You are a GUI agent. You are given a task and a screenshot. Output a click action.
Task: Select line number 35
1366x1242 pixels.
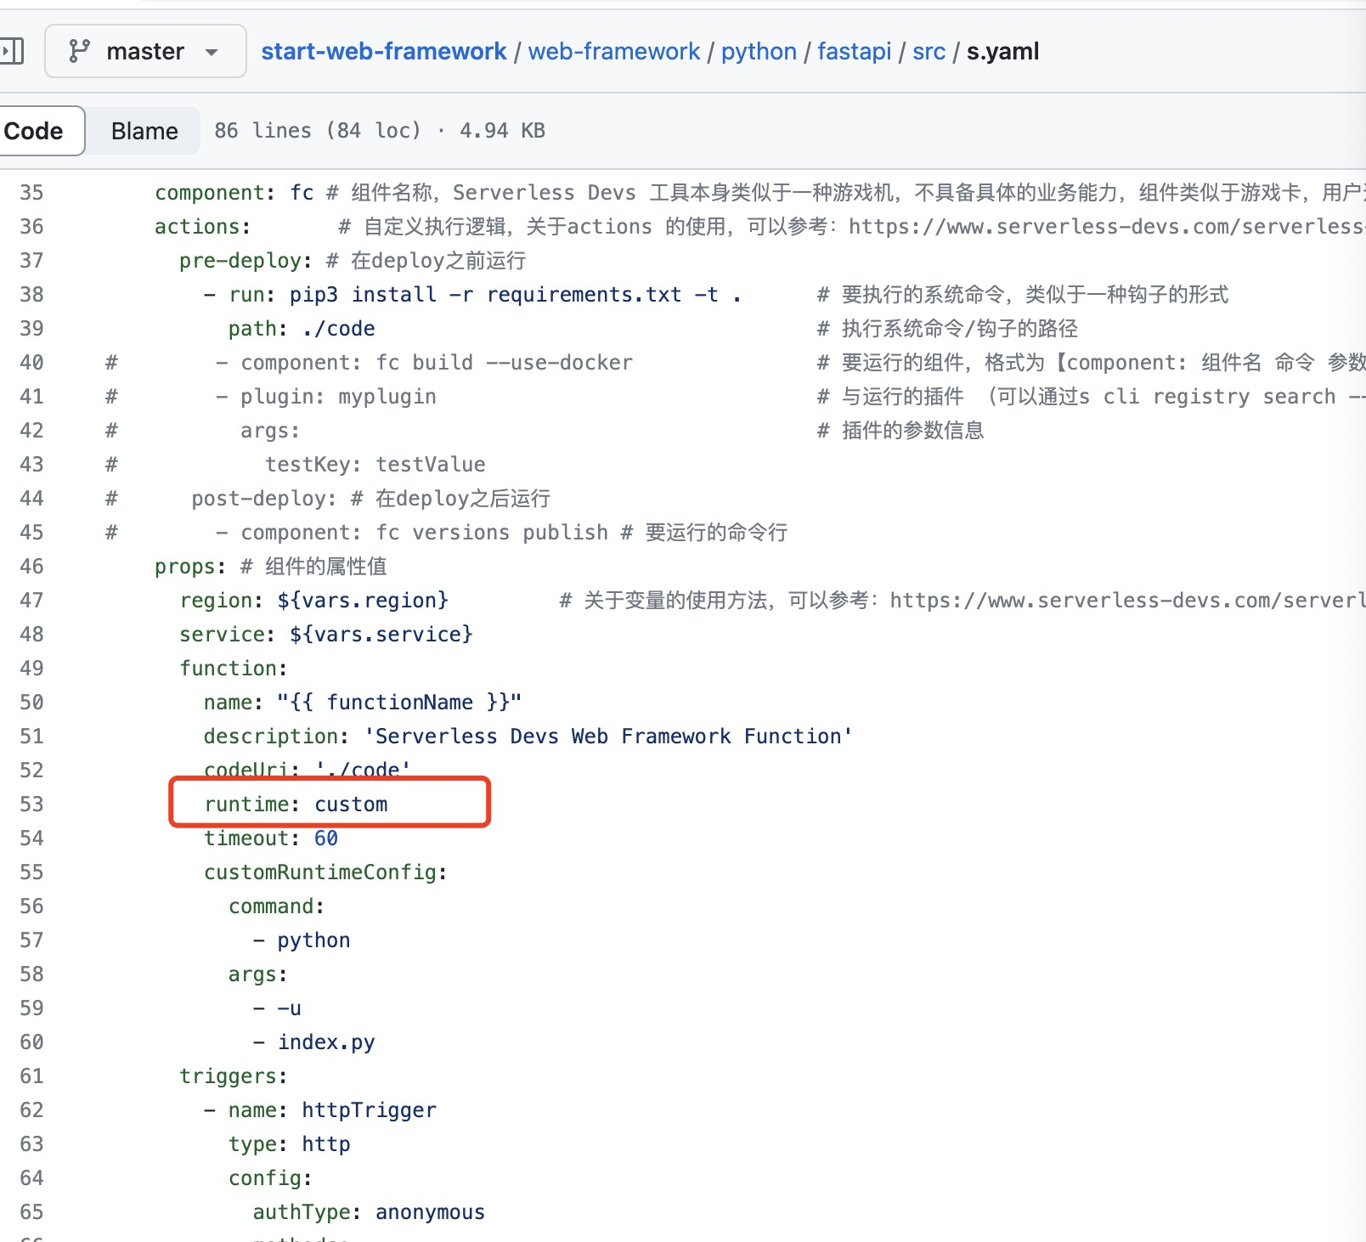tap(31, 193)
